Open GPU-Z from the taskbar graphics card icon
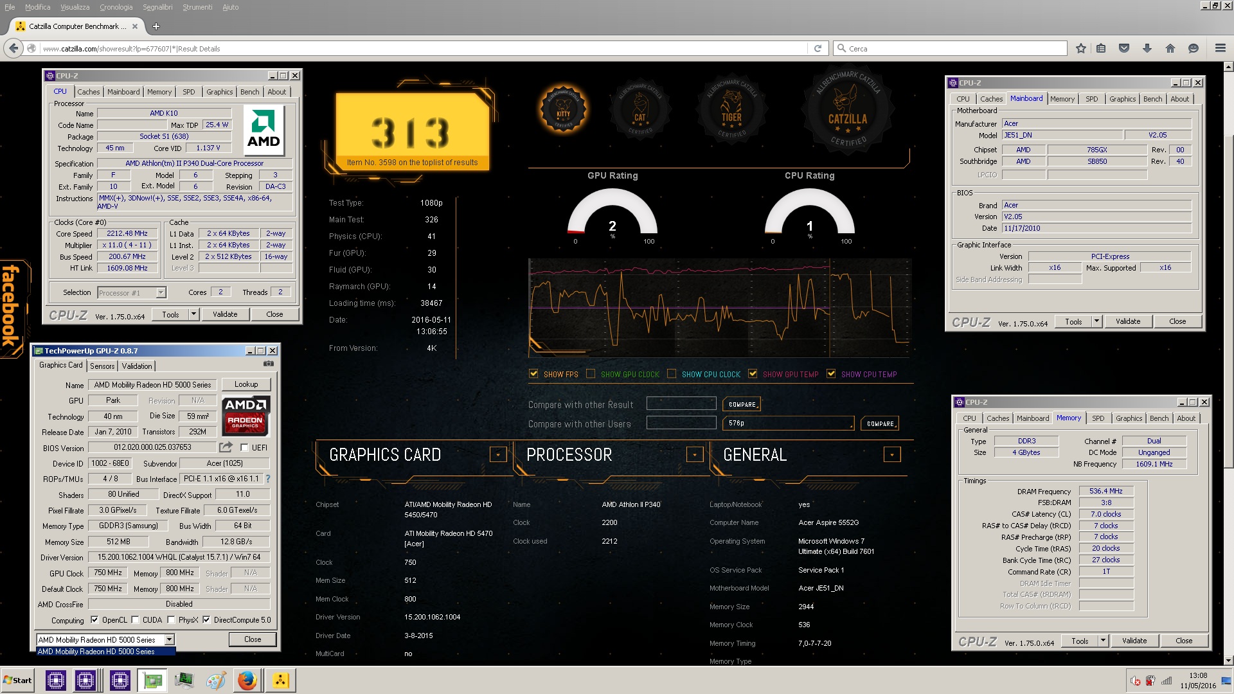Viewport: 1234px width, 694px height. tap(152, 681)
